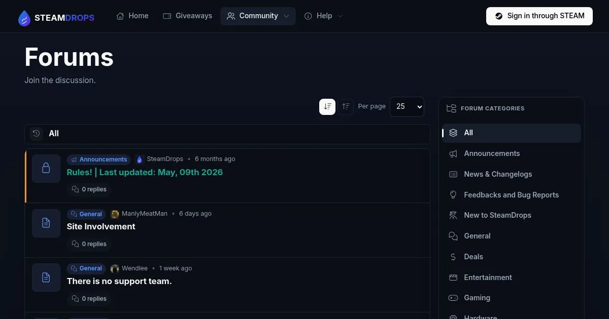The image size is (609, 319).
Task: Click the people icon beside Community
Action: [231, 16]
